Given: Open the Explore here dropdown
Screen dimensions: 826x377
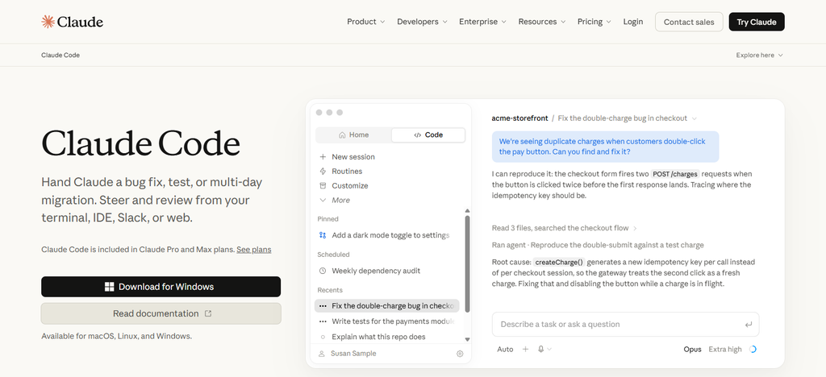Looking at the screenshot, I should pyautogui.click(x=759, y=56).
